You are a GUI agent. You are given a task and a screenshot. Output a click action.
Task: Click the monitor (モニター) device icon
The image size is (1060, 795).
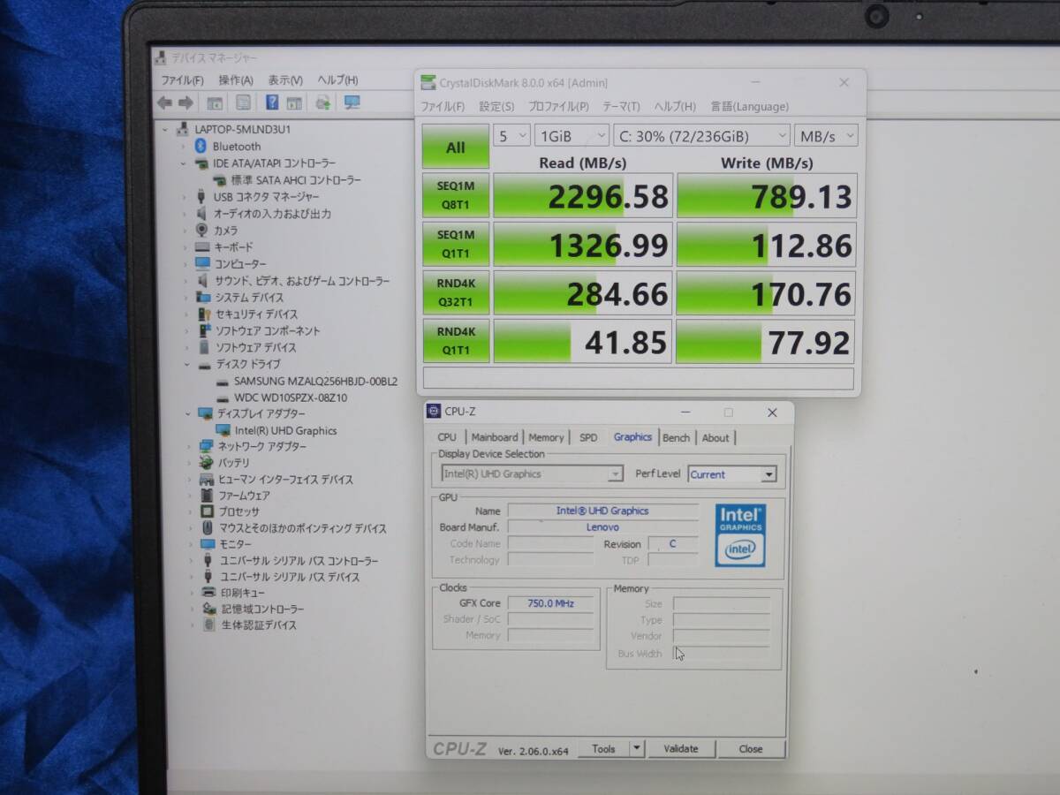(207, 544)
